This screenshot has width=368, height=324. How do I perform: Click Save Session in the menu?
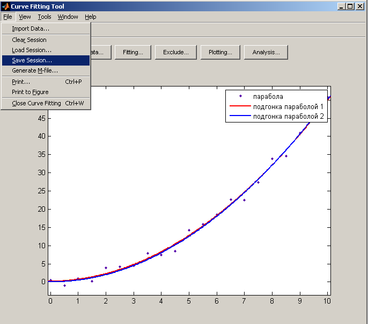[x=46, y=60]
